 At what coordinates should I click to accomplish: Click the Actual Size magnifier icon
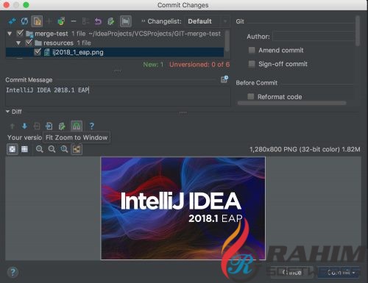64,149
